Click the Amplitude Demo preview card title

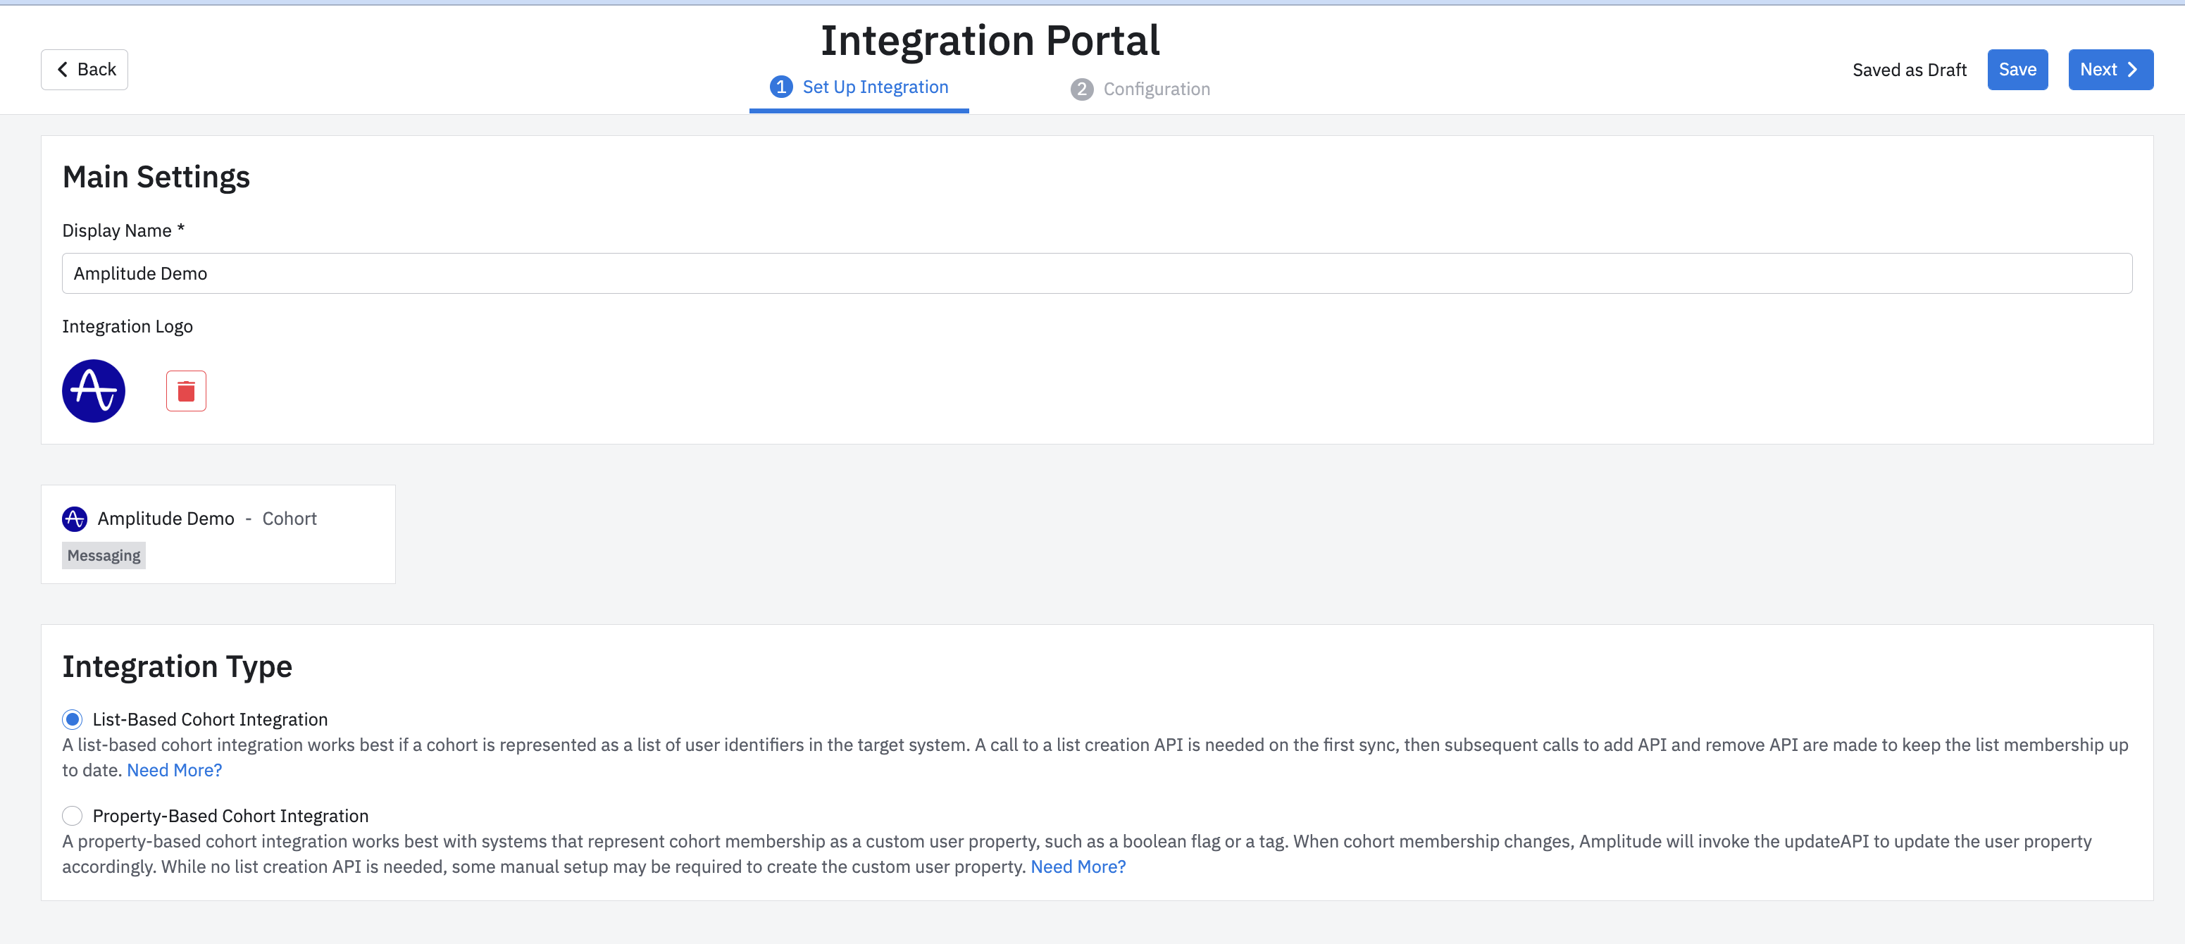166,518
